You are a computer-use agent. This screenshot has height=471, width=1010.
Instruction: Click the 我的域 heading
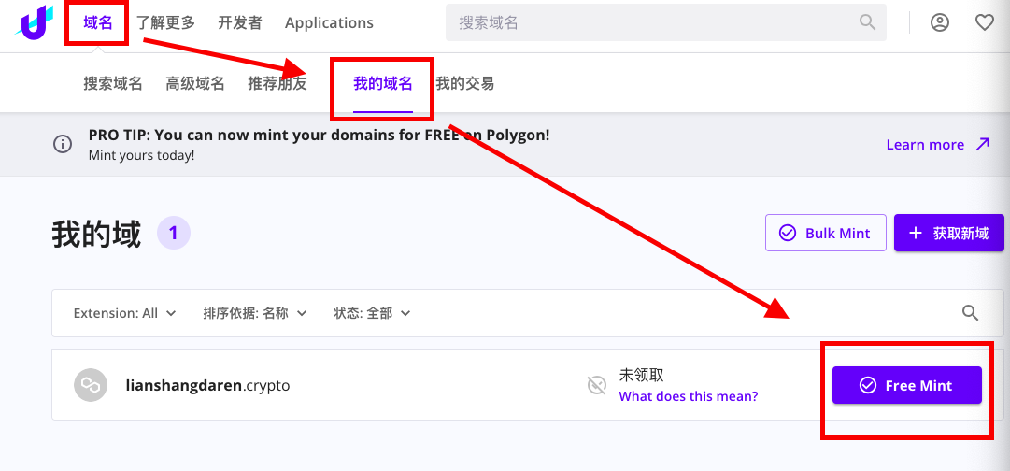coord(96,234)
